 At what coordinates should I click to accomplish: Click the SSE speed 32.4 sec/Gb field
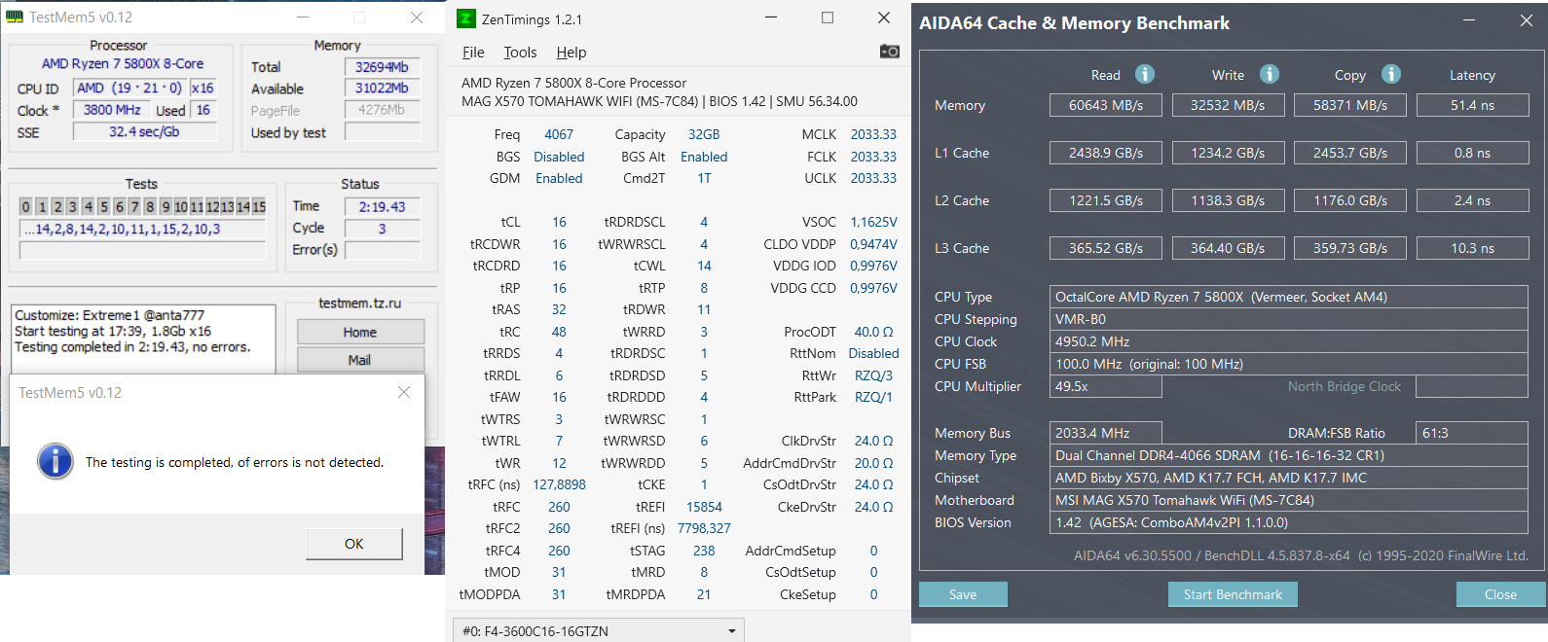145,131
